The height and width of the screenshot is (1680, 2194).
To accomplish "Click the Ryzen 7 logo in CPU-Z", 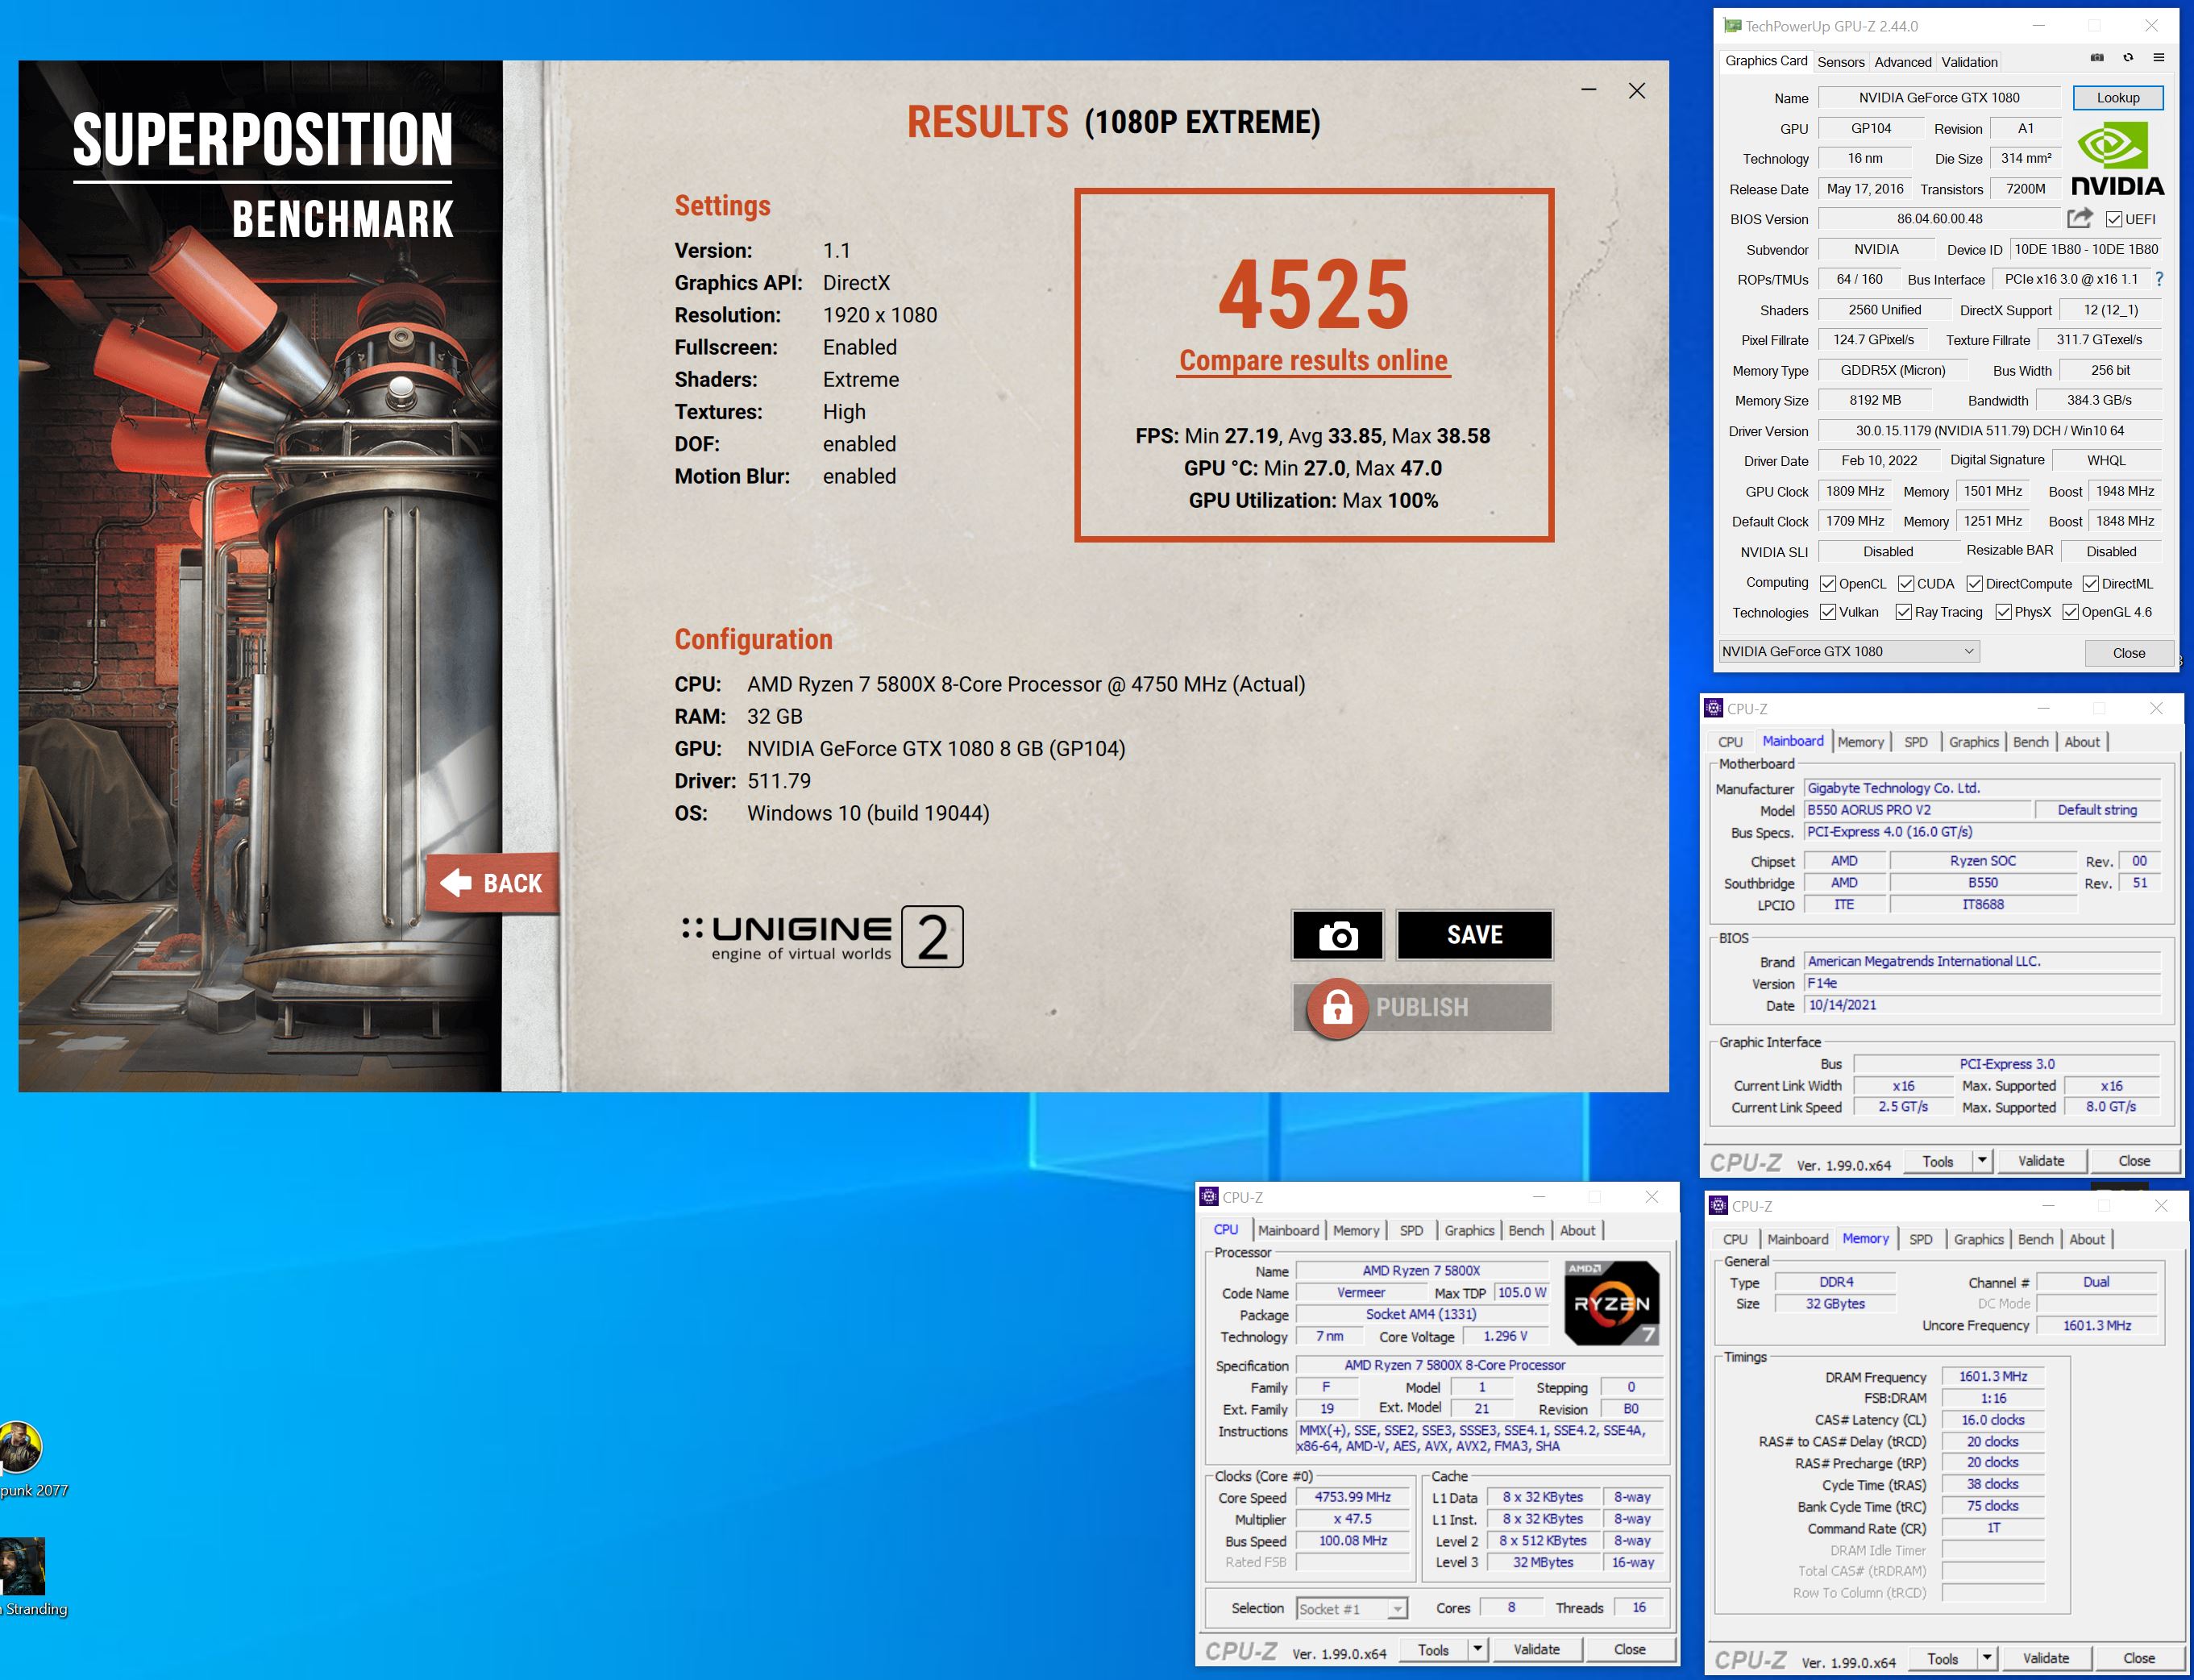I will point(1611,1302).
